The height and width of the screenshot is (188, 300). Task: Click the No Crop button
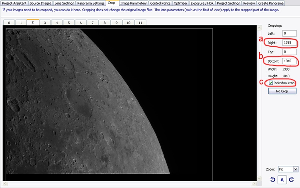click(x=282, y=91)
